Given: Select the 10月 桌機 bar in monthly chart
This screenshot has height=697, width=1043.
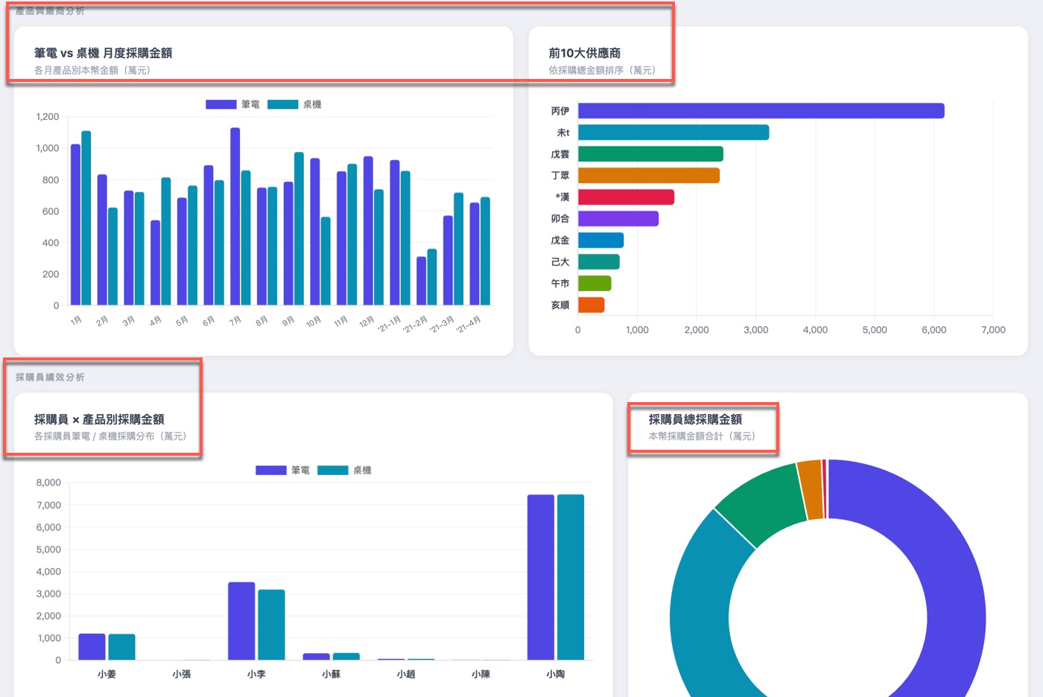Looking at the screenshot, I should (326, 261).
